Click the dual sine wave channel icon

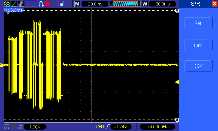pos(7,4)
